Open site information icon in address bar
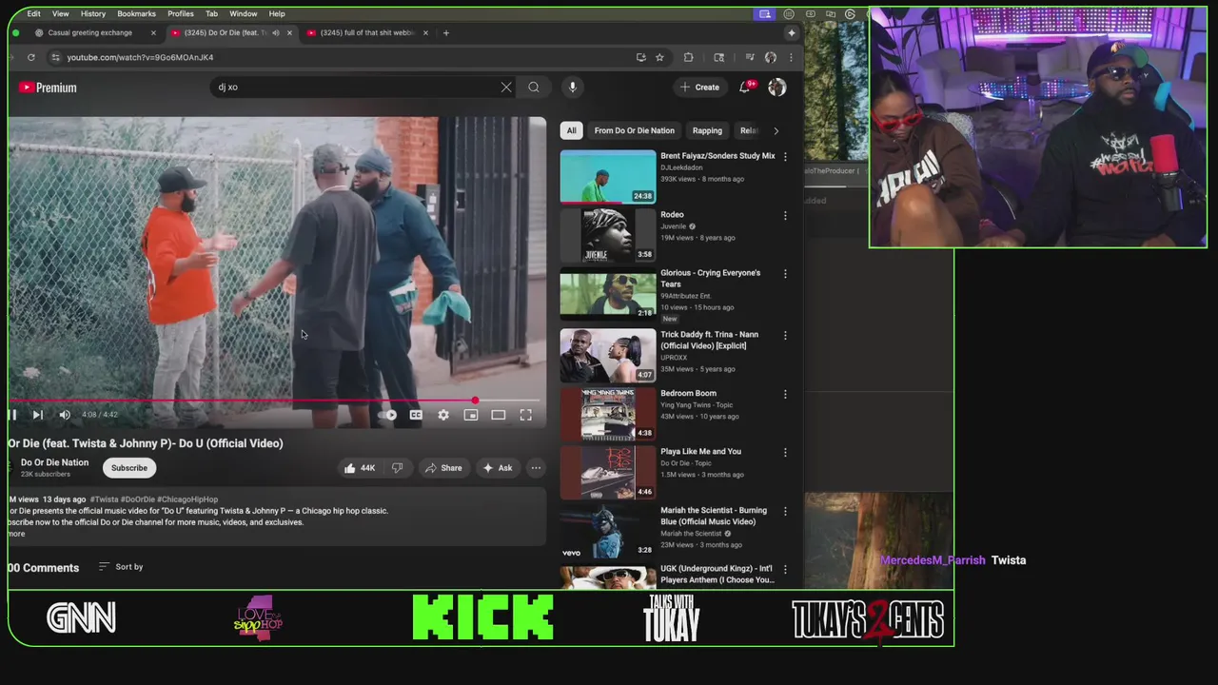The width and height of the screenshot is (1218, 685). (55, 57)
